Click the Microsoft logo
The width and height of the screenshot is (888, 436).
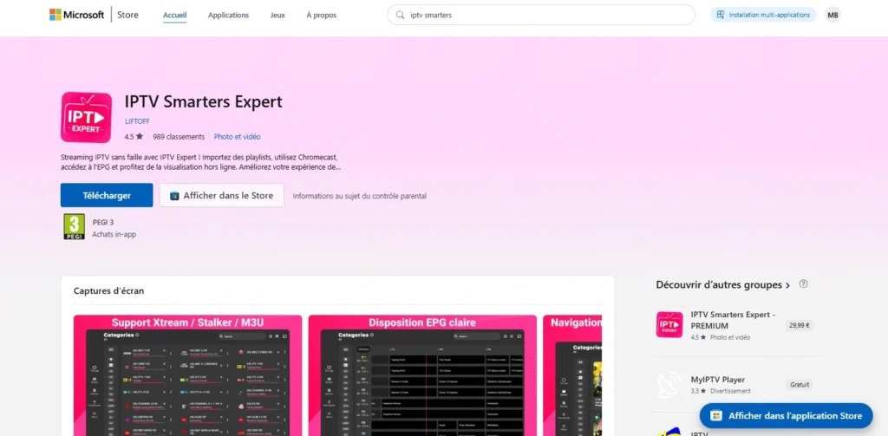(x=76, y=15)
